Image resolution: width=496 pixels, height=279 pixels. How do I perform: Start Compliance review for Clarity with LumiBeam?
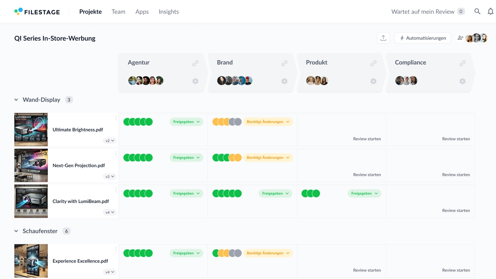[456, 211]
